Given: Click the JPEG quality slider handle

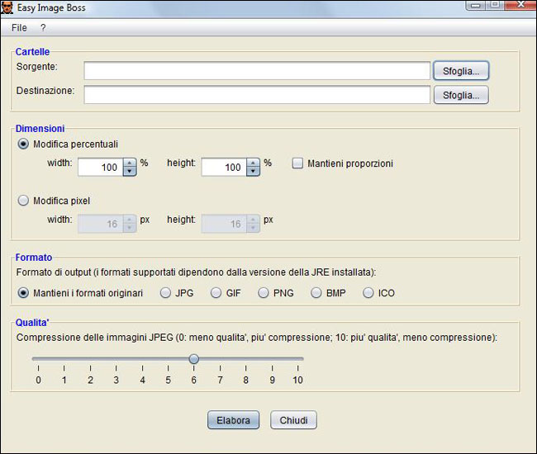Looking at the screenshot, I should 193,358.
